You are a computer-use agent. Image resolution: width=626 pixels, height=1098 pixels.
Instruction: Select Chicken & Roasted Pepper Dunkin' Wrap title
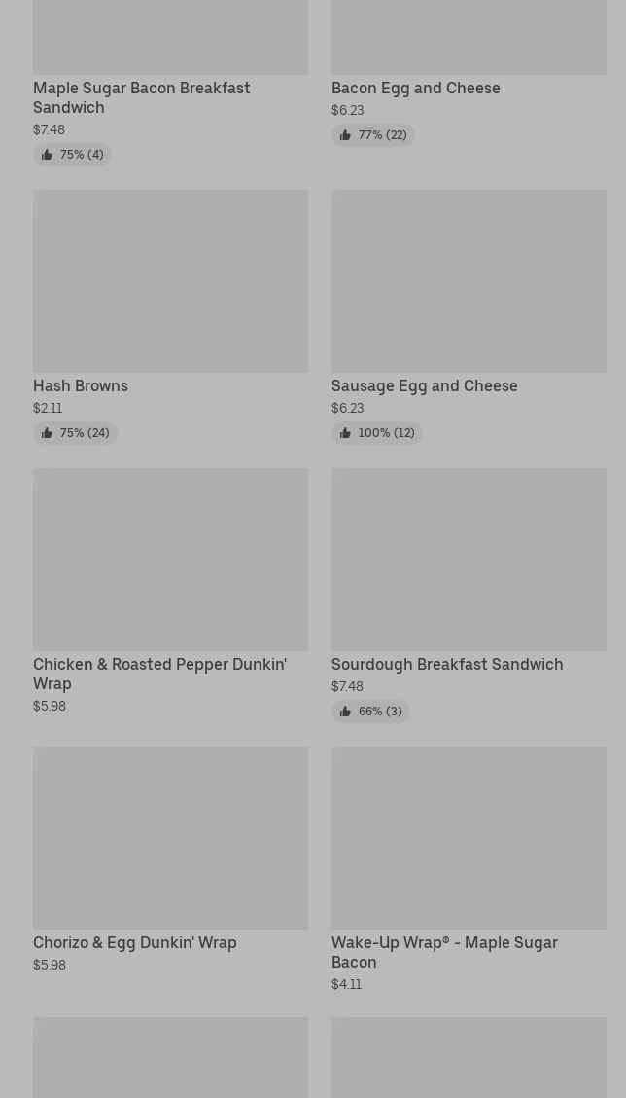coord(159,674)
